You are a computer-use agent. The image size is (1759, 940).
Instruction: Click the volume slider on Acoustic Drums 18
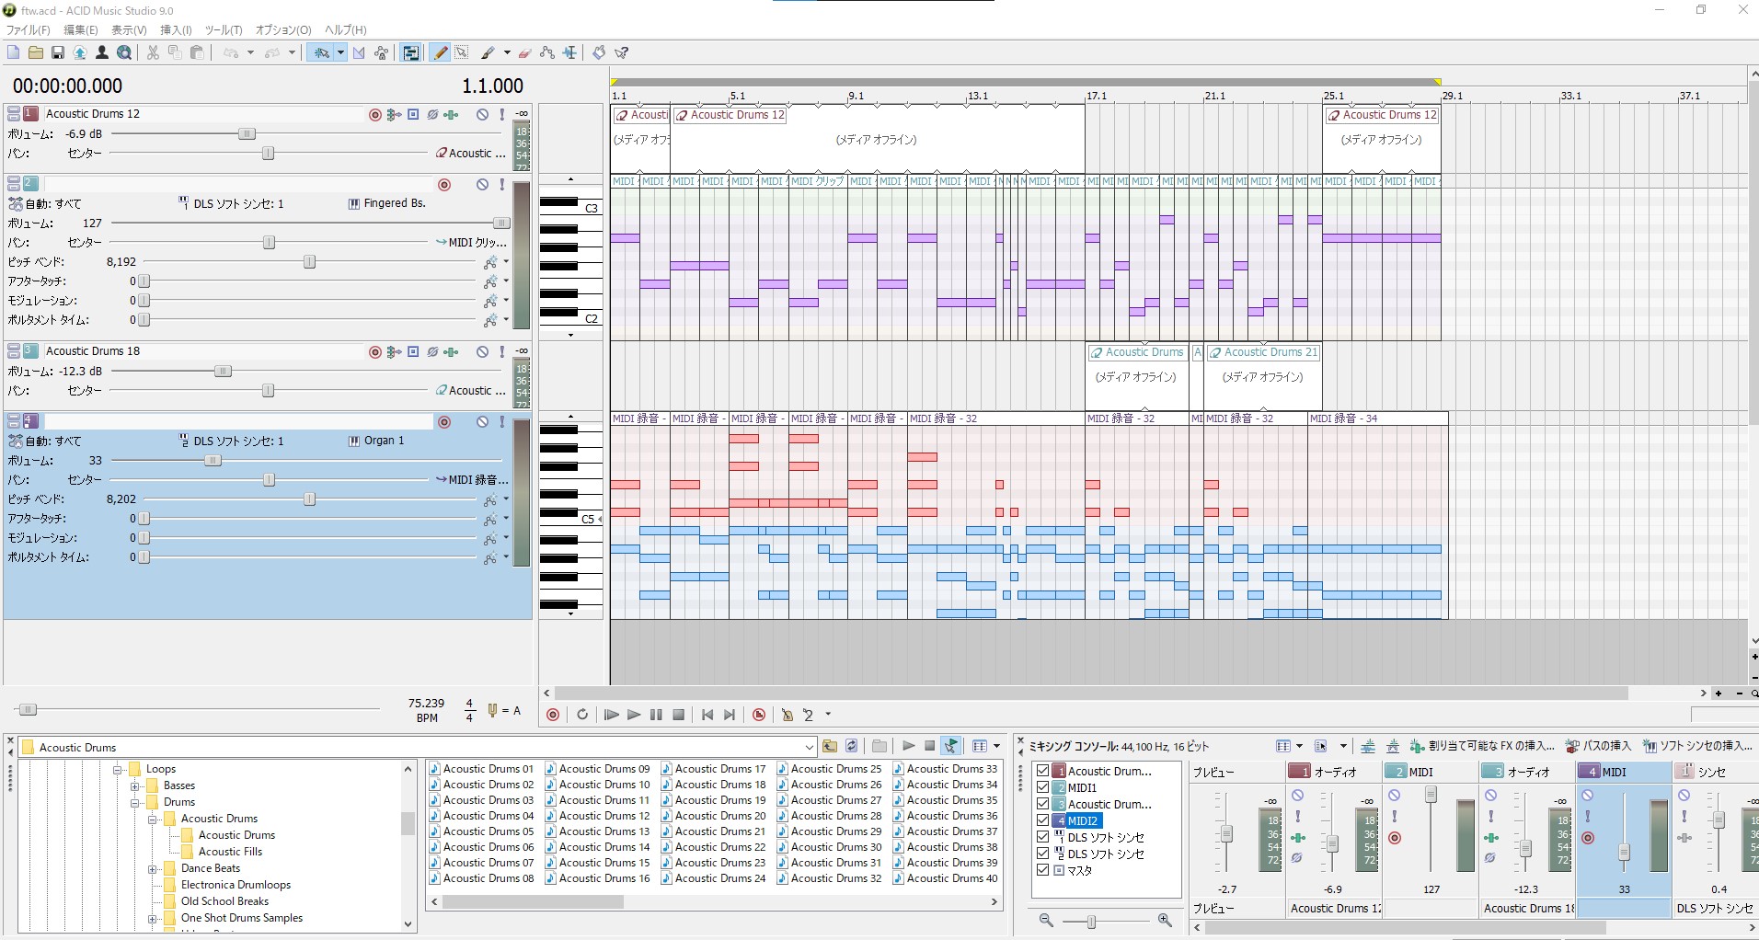click(223, 372)
